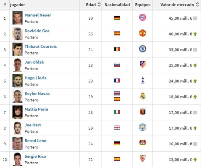Sort table by Edad column arrows
201x167 pixels.
(99, 5)
